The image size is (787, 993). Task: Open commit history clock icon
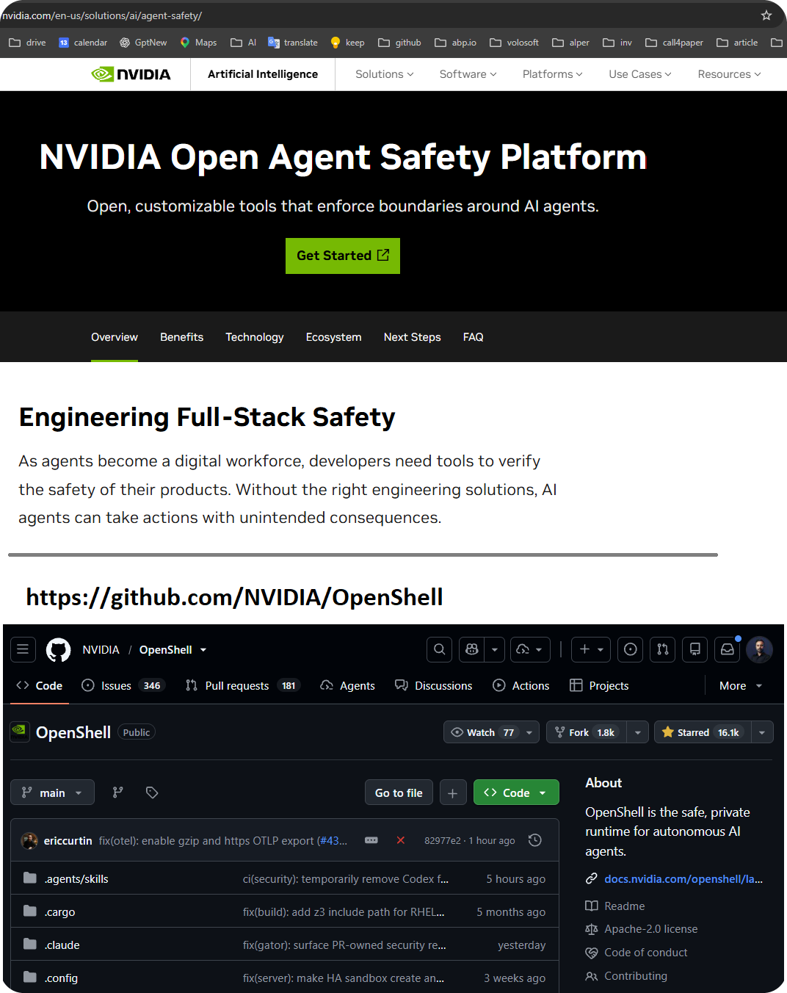(x=535, y=840)
